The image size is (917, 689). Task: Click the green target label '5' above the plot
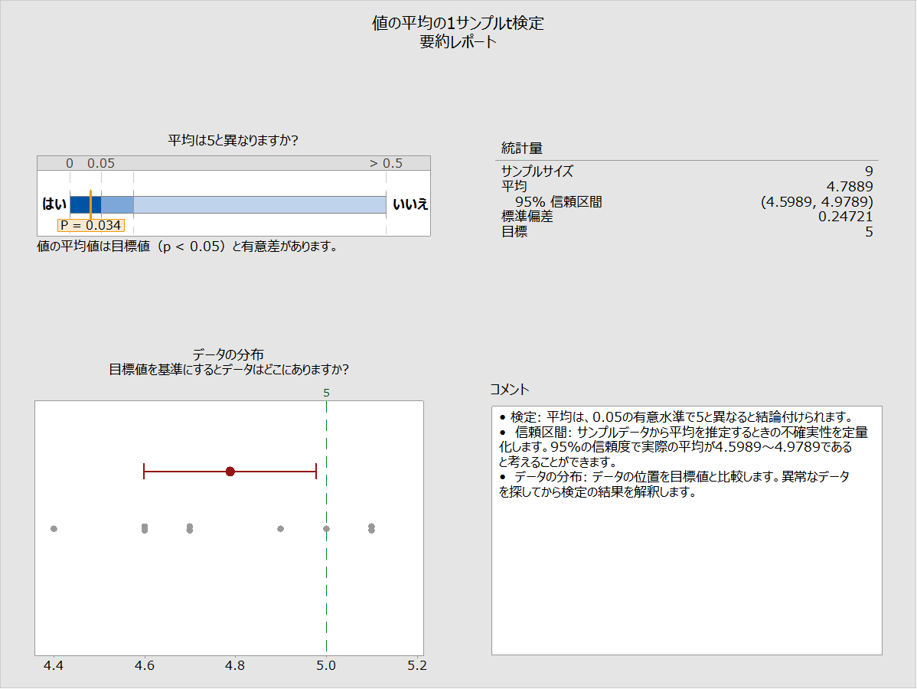click(326, 393)
